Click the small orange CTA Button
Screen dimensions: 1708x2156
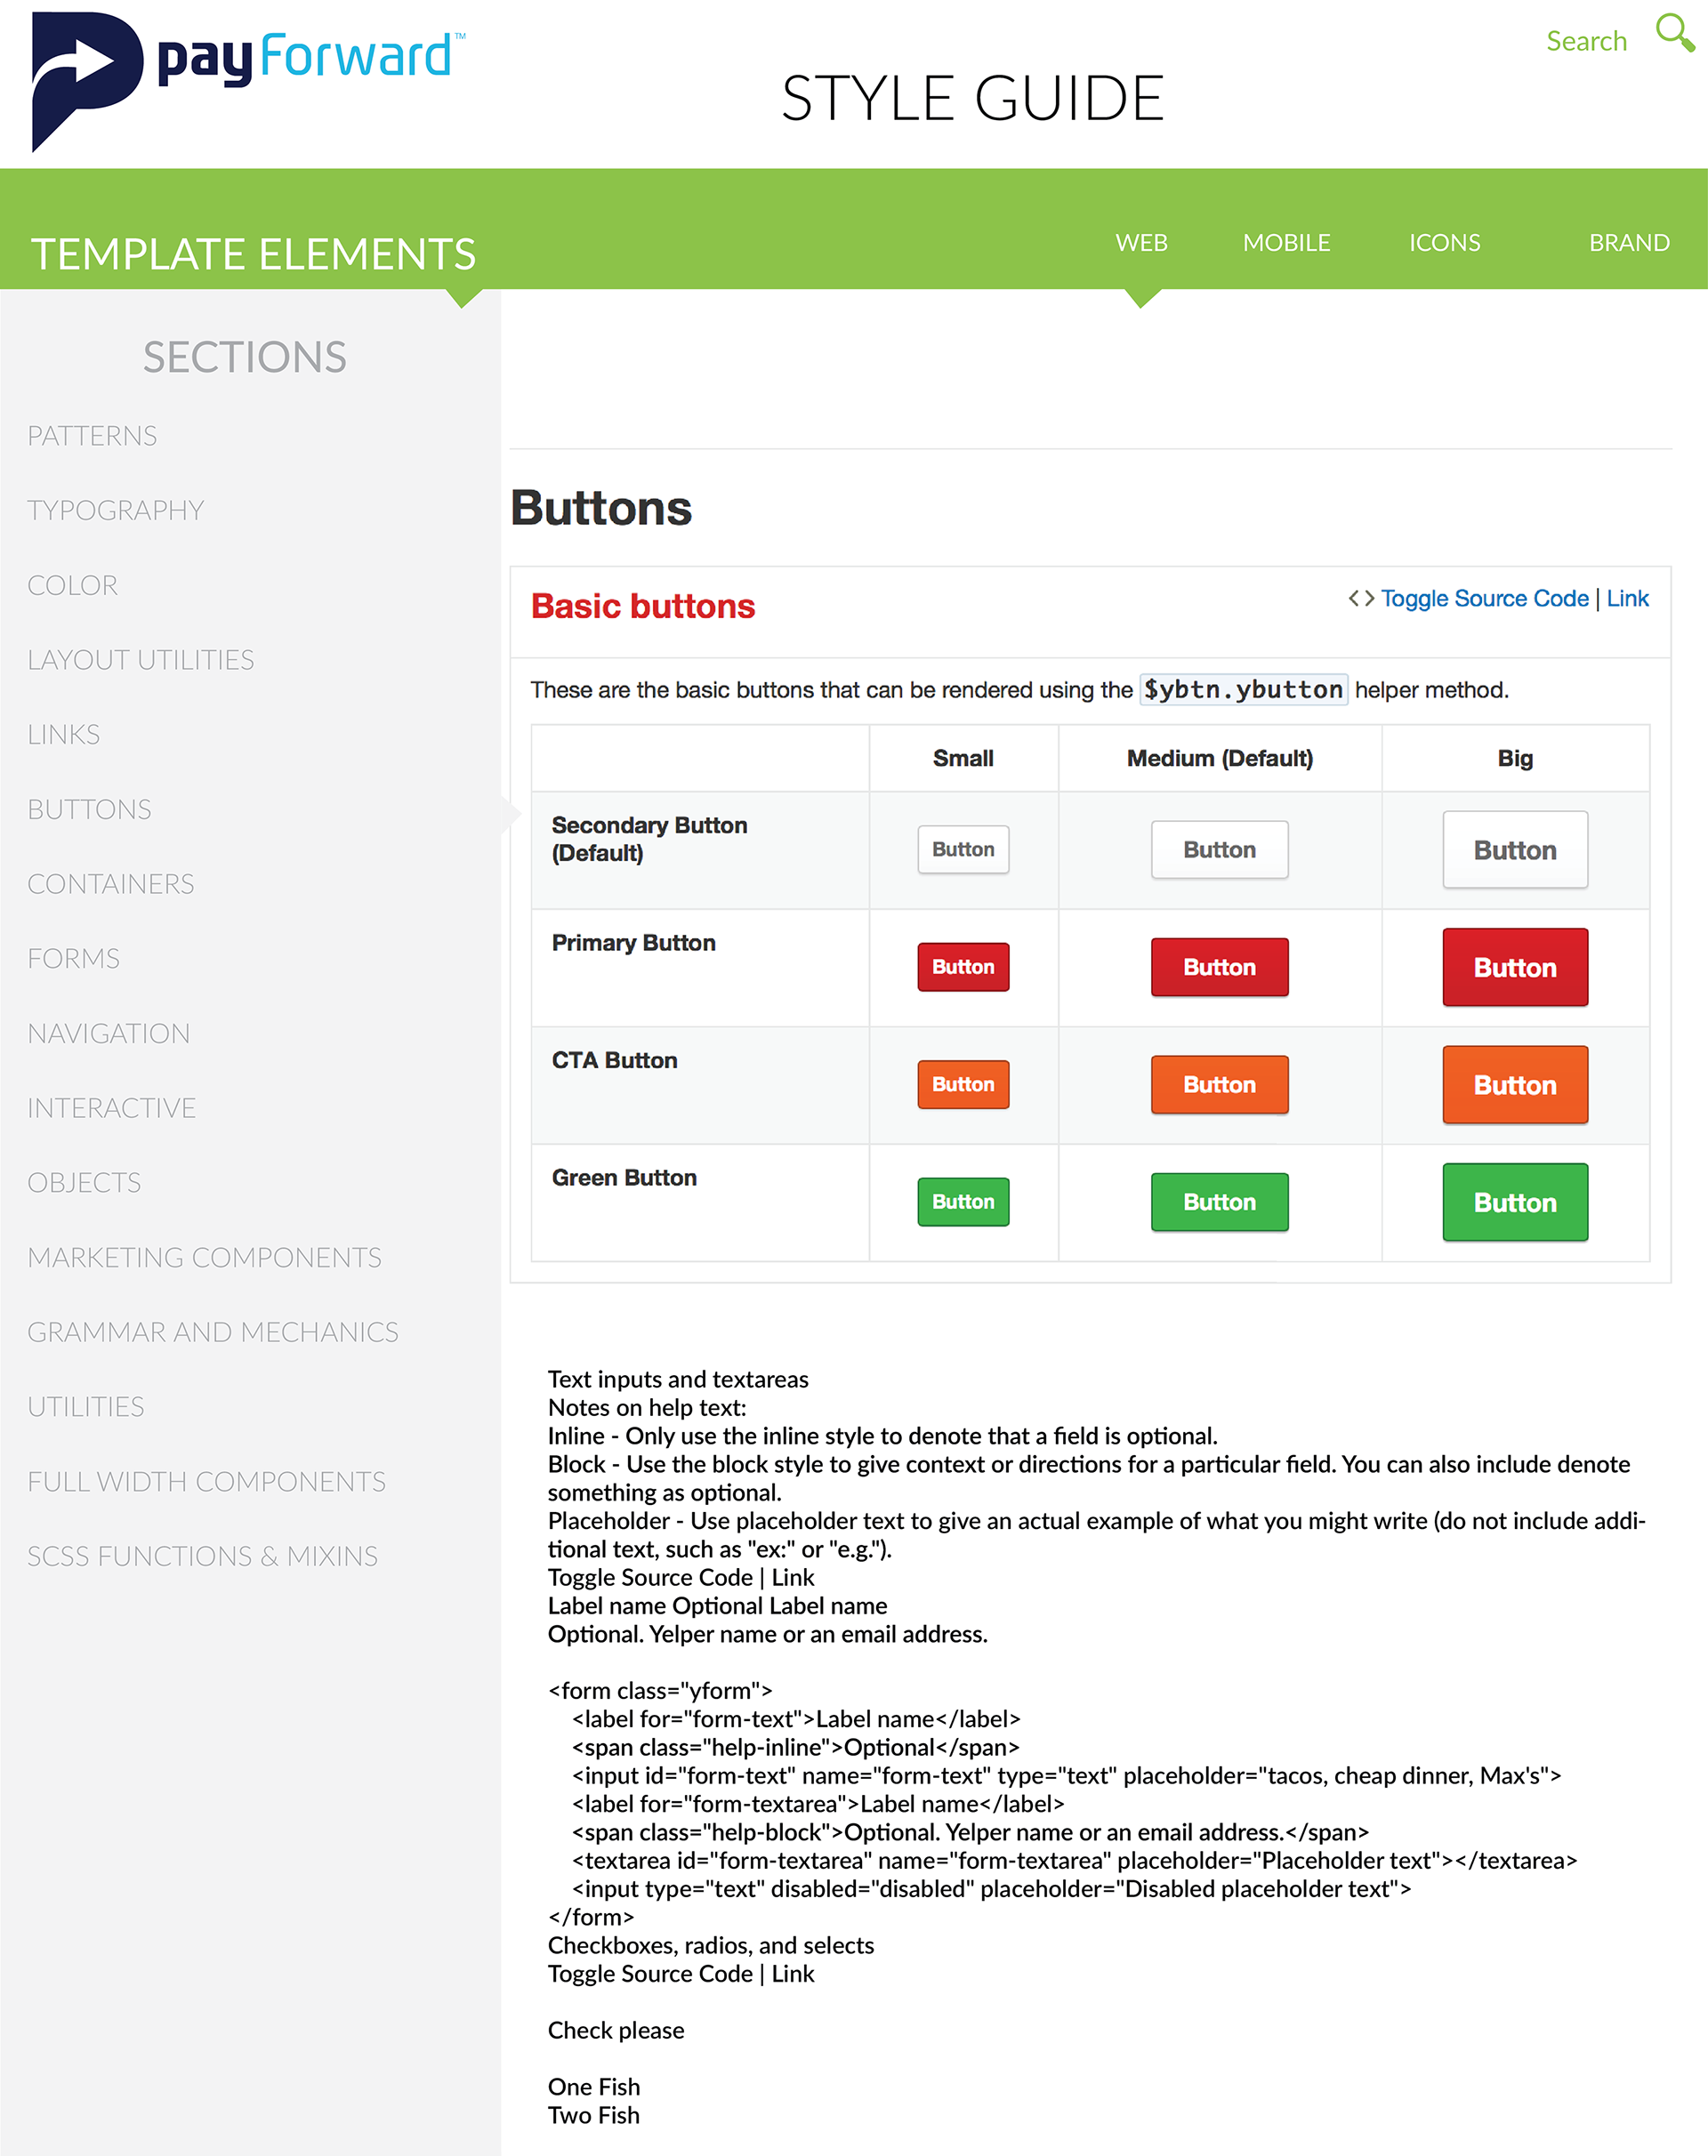click(x=963, y=1084)
